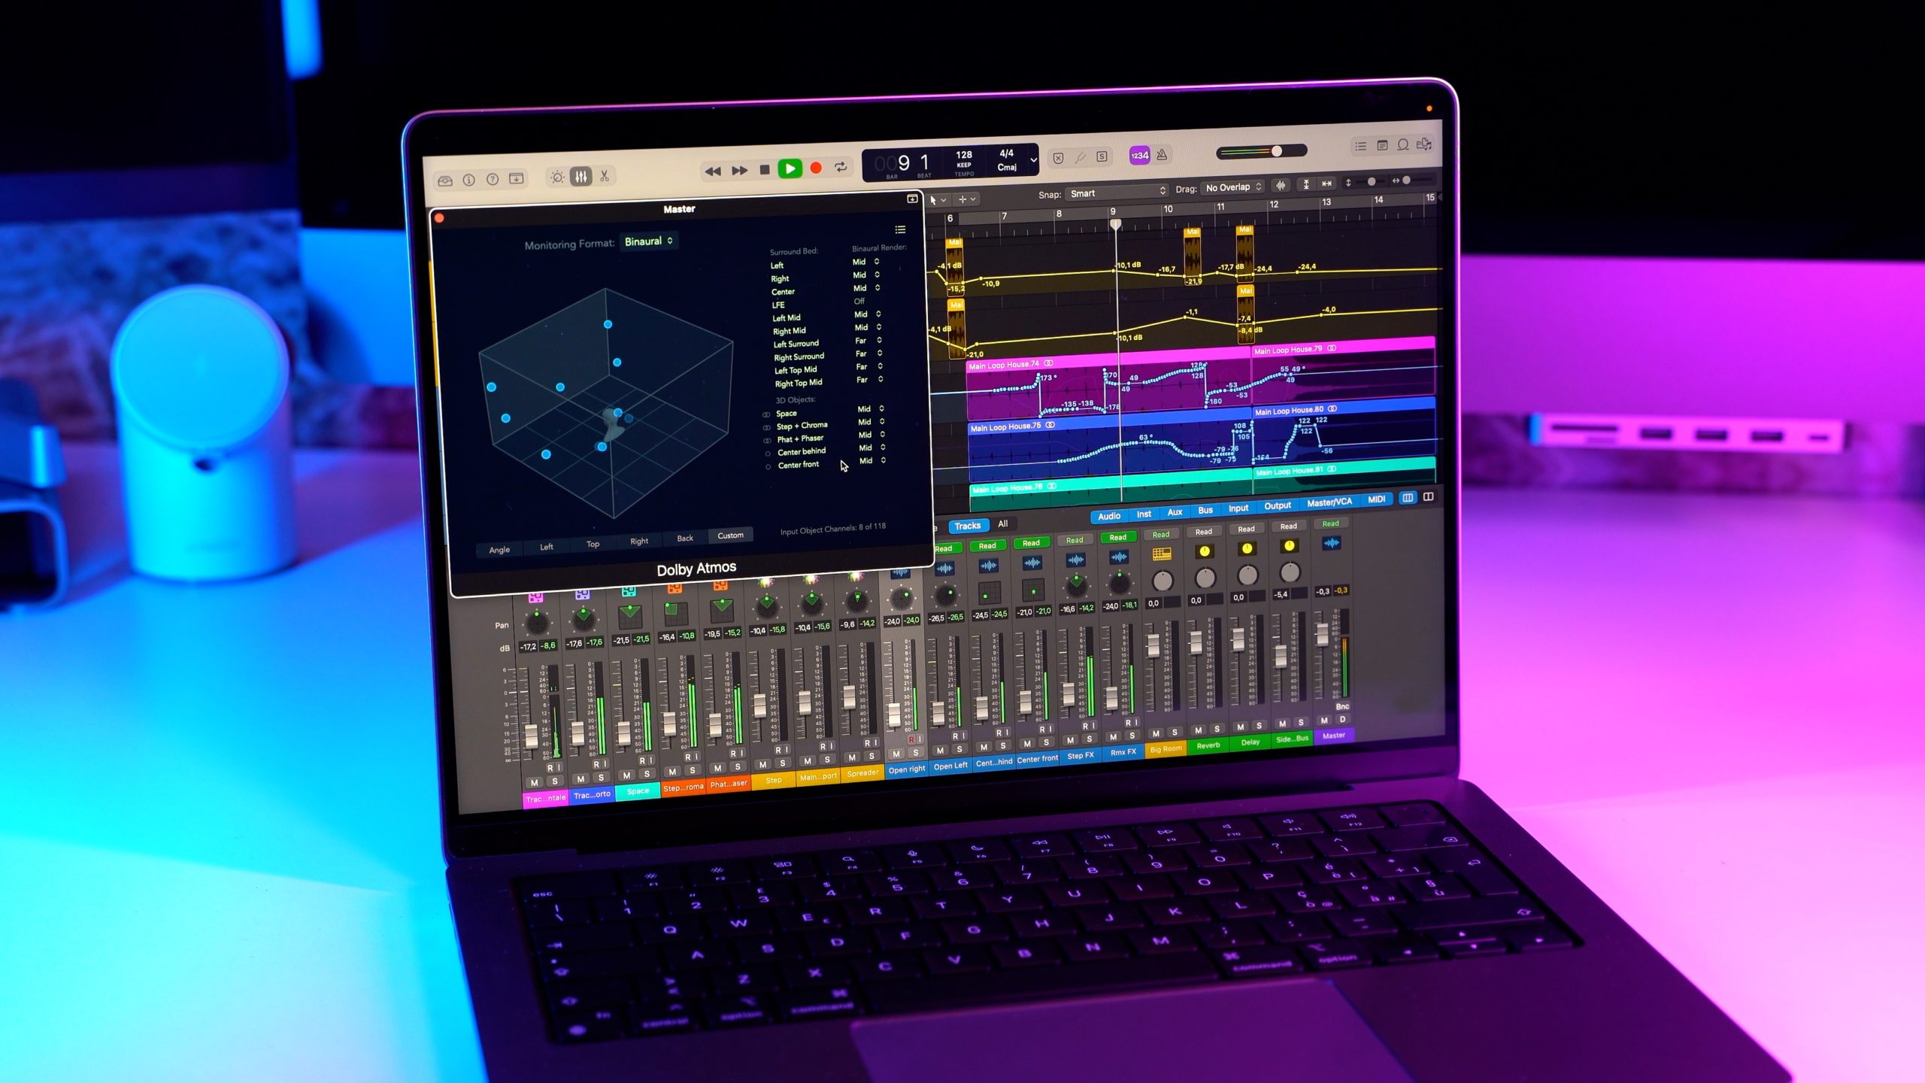Click the Stop transport button
The width and height of the screenshot is (1925, 1083).
(x=765, y=170)
